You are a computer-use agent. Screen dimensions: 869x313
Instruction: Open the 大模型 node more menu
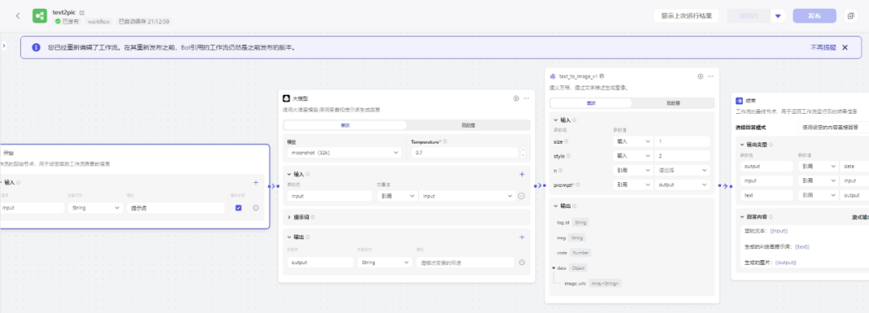pos(526,99)
